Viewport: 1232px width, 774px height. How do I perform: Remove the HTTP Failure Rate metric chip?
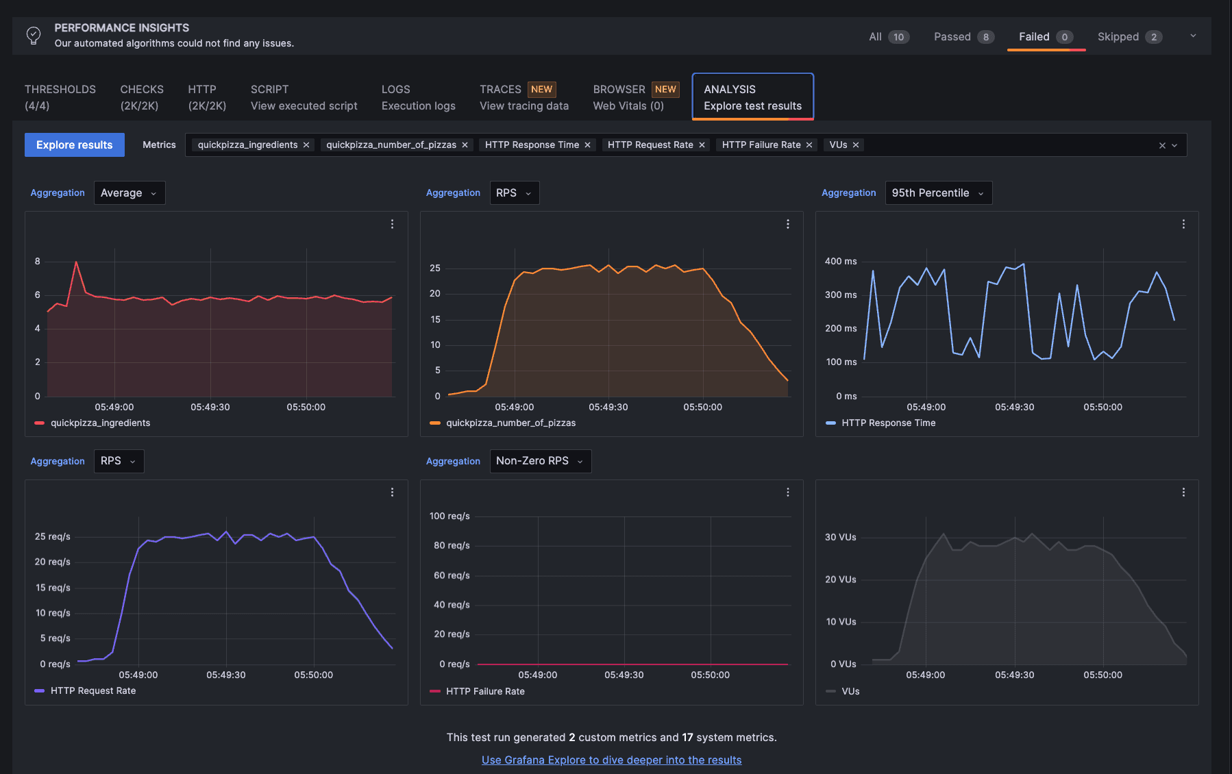809,145
